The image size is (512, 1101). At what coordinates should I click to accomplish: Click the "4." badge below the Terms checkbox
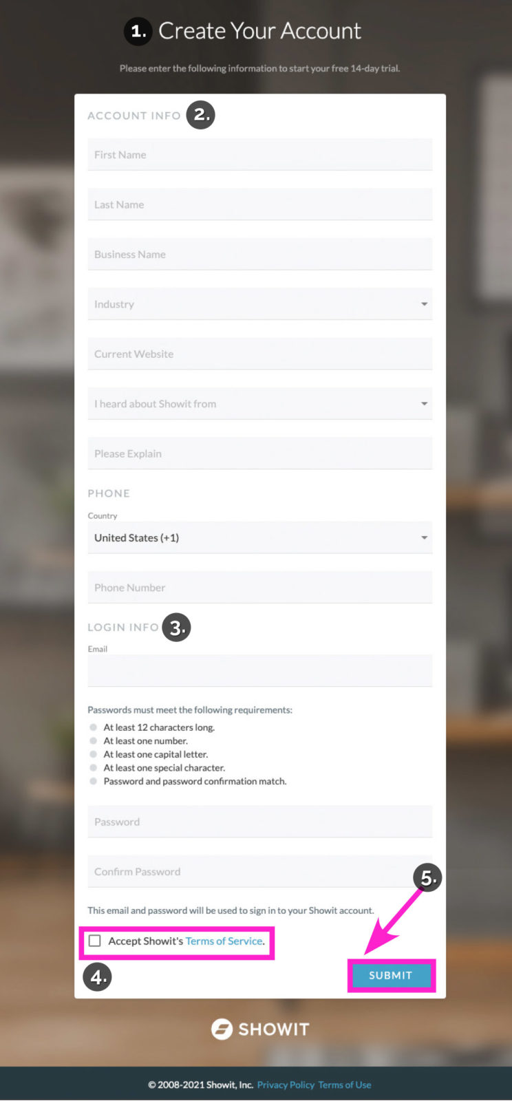pyautogui.click(x=97, y=976)
